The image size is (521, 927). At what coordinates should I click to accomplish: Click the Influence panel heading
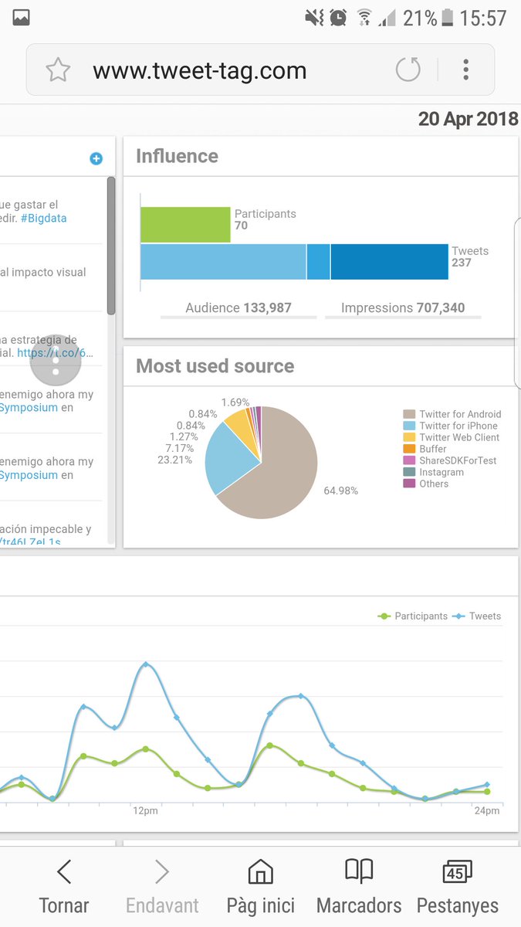(x=177, y=156)
